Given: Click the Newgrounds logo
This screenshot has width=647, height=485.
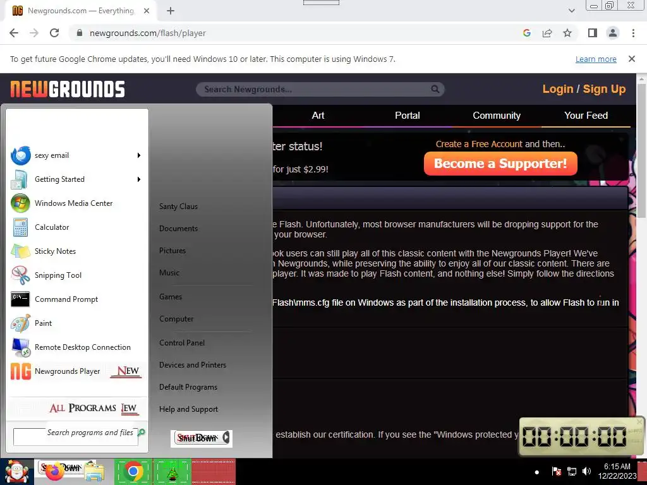Looking at the screenshot, I should [68, 89].
